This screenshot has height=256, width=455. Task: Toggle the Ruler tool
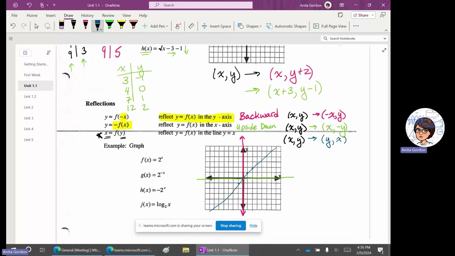tap(191, 26)
